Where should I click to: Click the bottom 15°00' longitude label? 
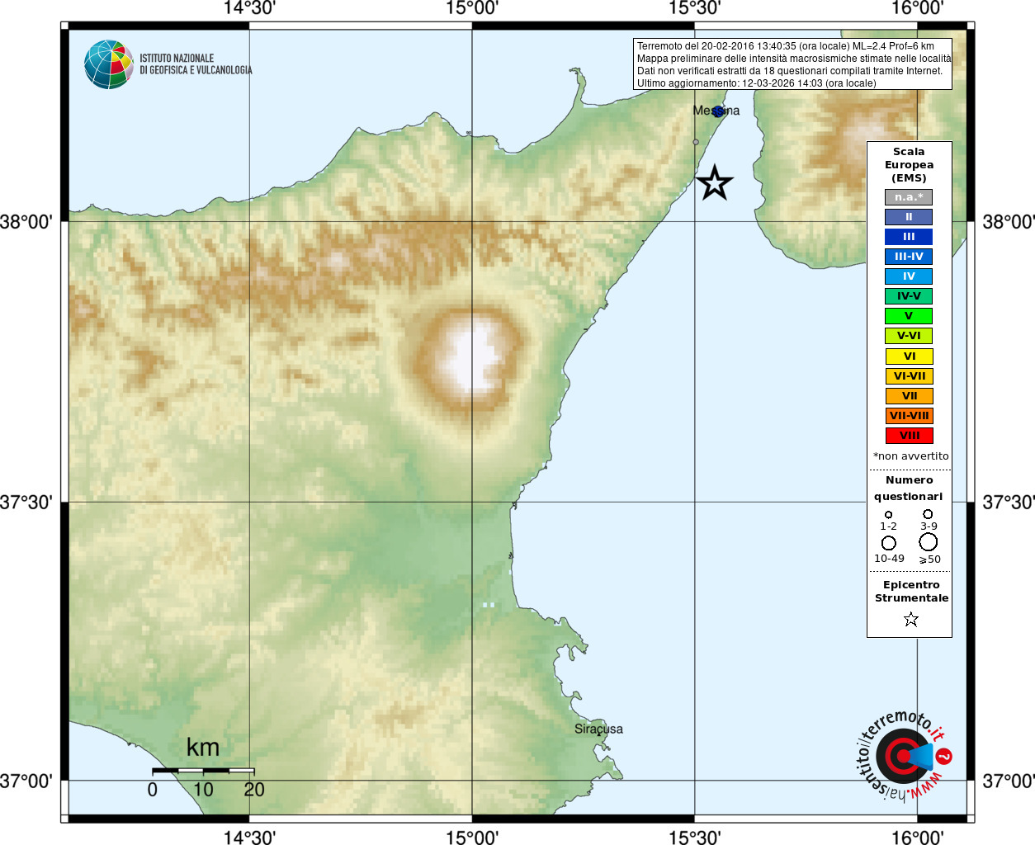pos(472,837)
